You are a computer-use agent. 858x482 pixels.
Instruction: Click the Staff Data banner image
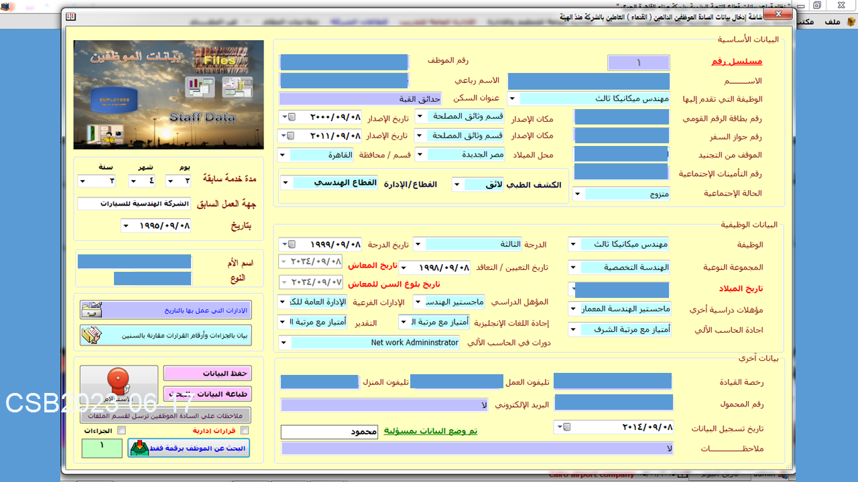point(168,94)
